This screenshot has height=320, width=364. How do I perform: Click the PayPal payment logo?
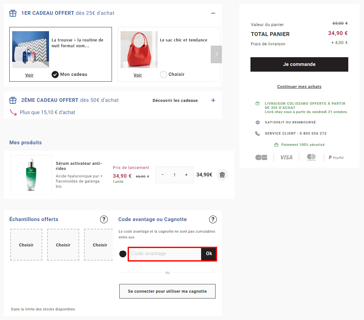click(x=336, y=157)
